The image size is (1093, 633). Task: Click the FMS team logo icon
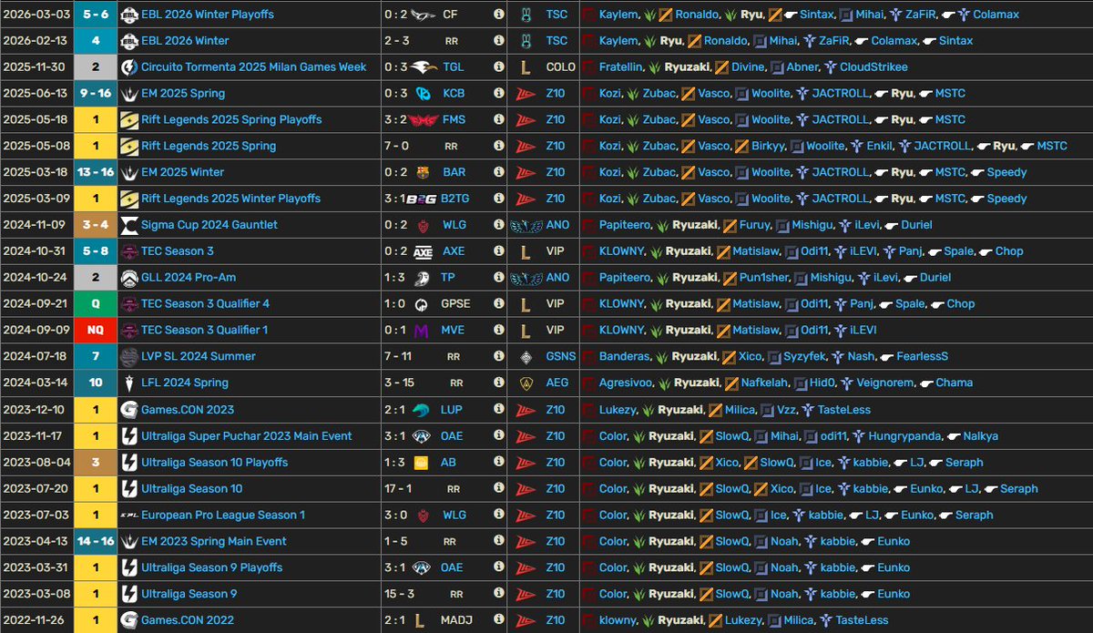(x=423, y=119)
